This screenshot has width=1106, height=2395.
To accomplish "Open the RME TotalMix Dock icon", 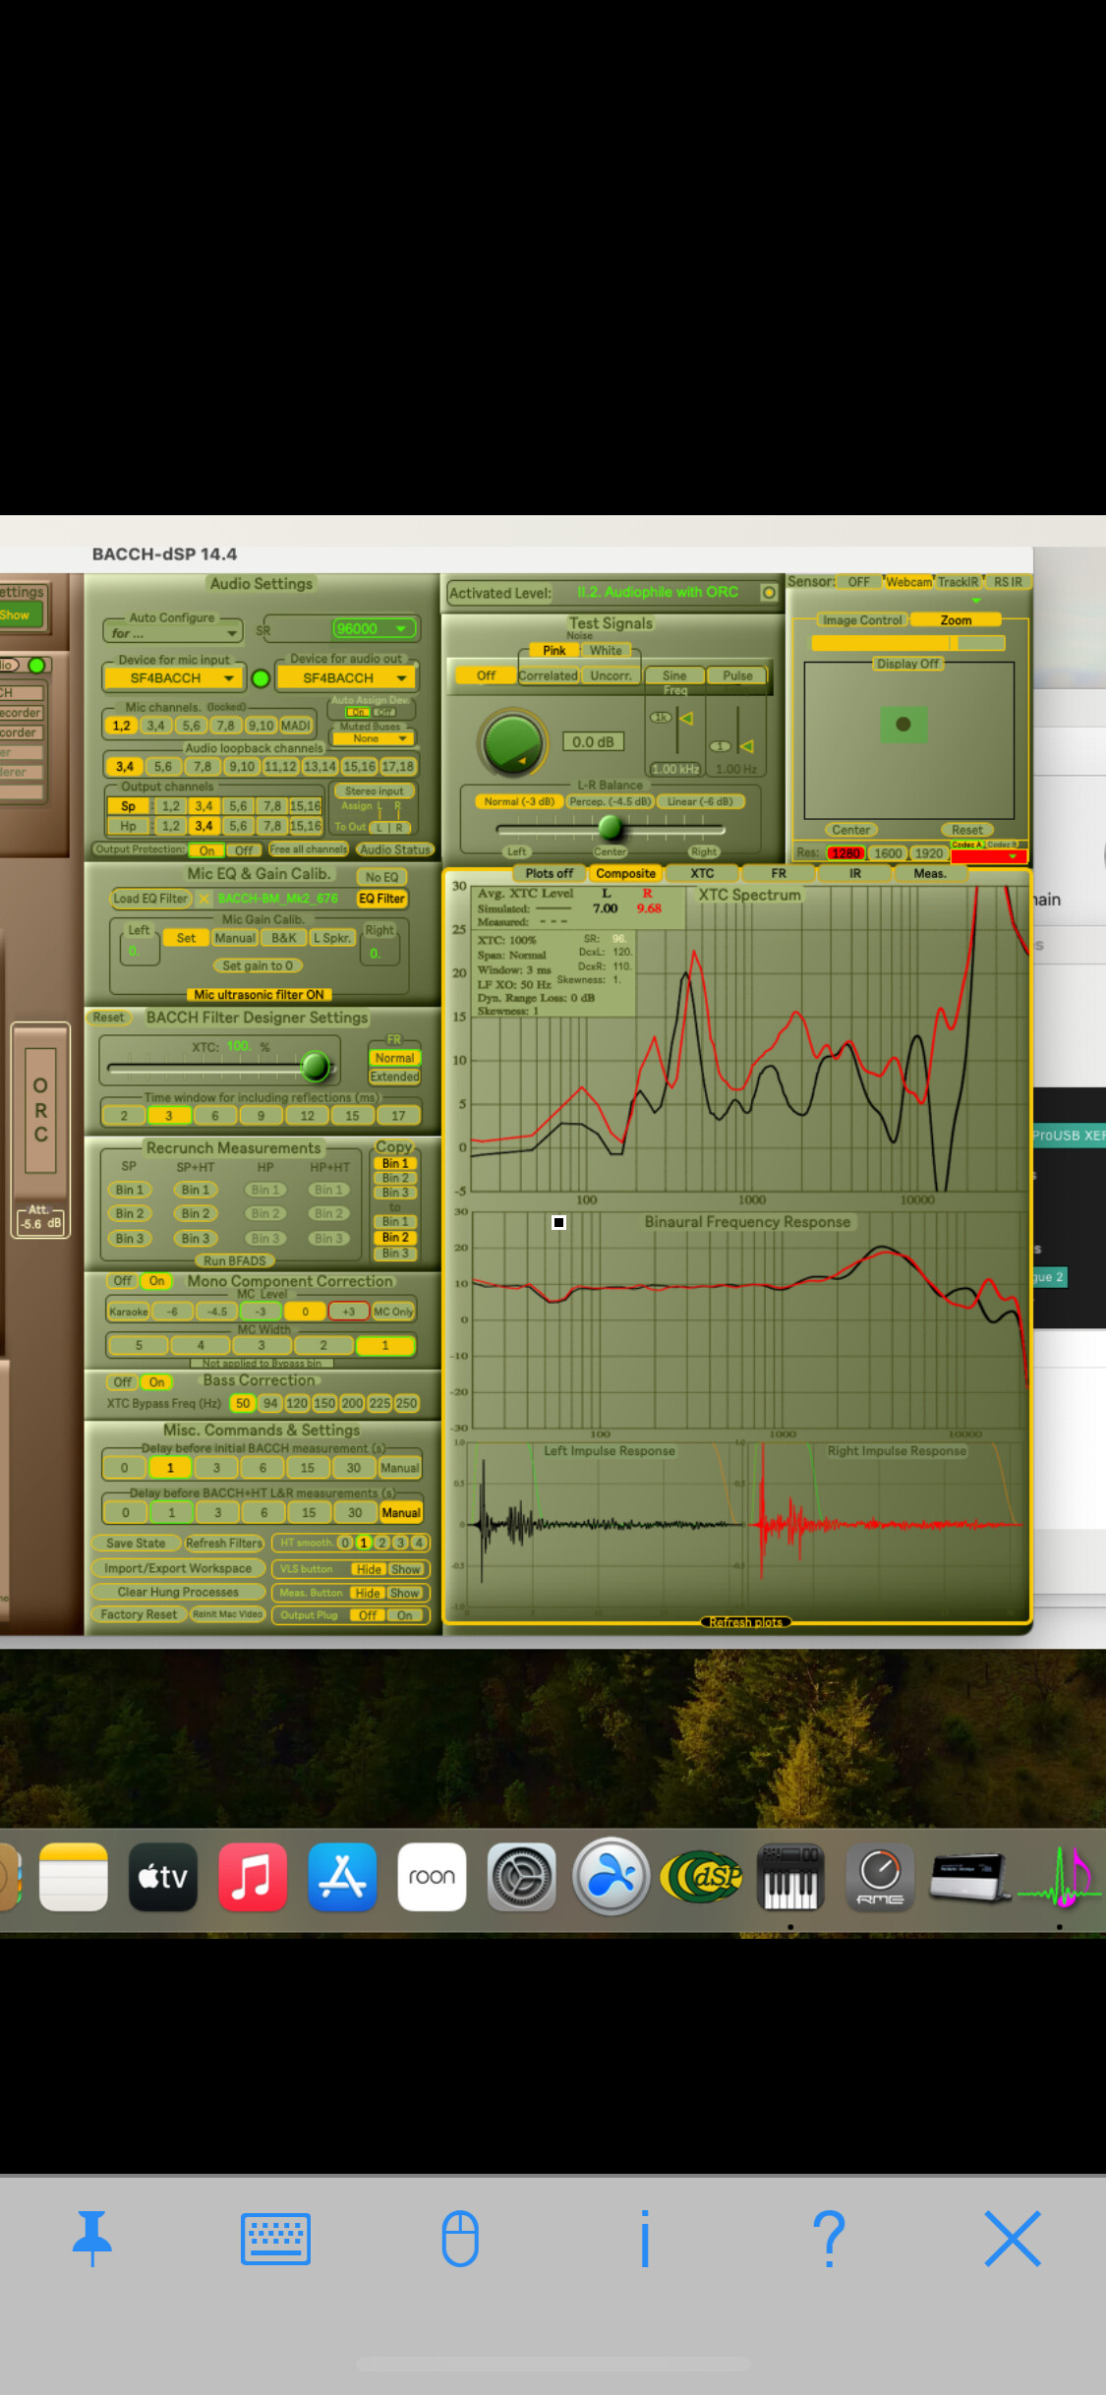I will (880, 1877).
